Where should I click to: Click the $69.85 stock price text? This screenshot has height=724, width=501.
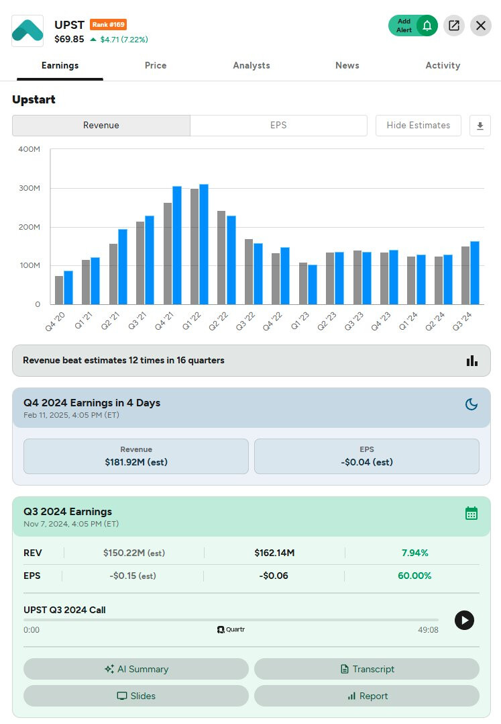coord(69,39)
